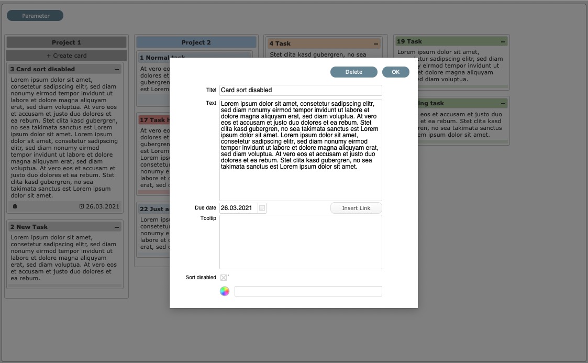The width and height of the screenshot is (588, 363).
Task: Toggle the Sort disabled checkbox
Action: click(224, 278)
